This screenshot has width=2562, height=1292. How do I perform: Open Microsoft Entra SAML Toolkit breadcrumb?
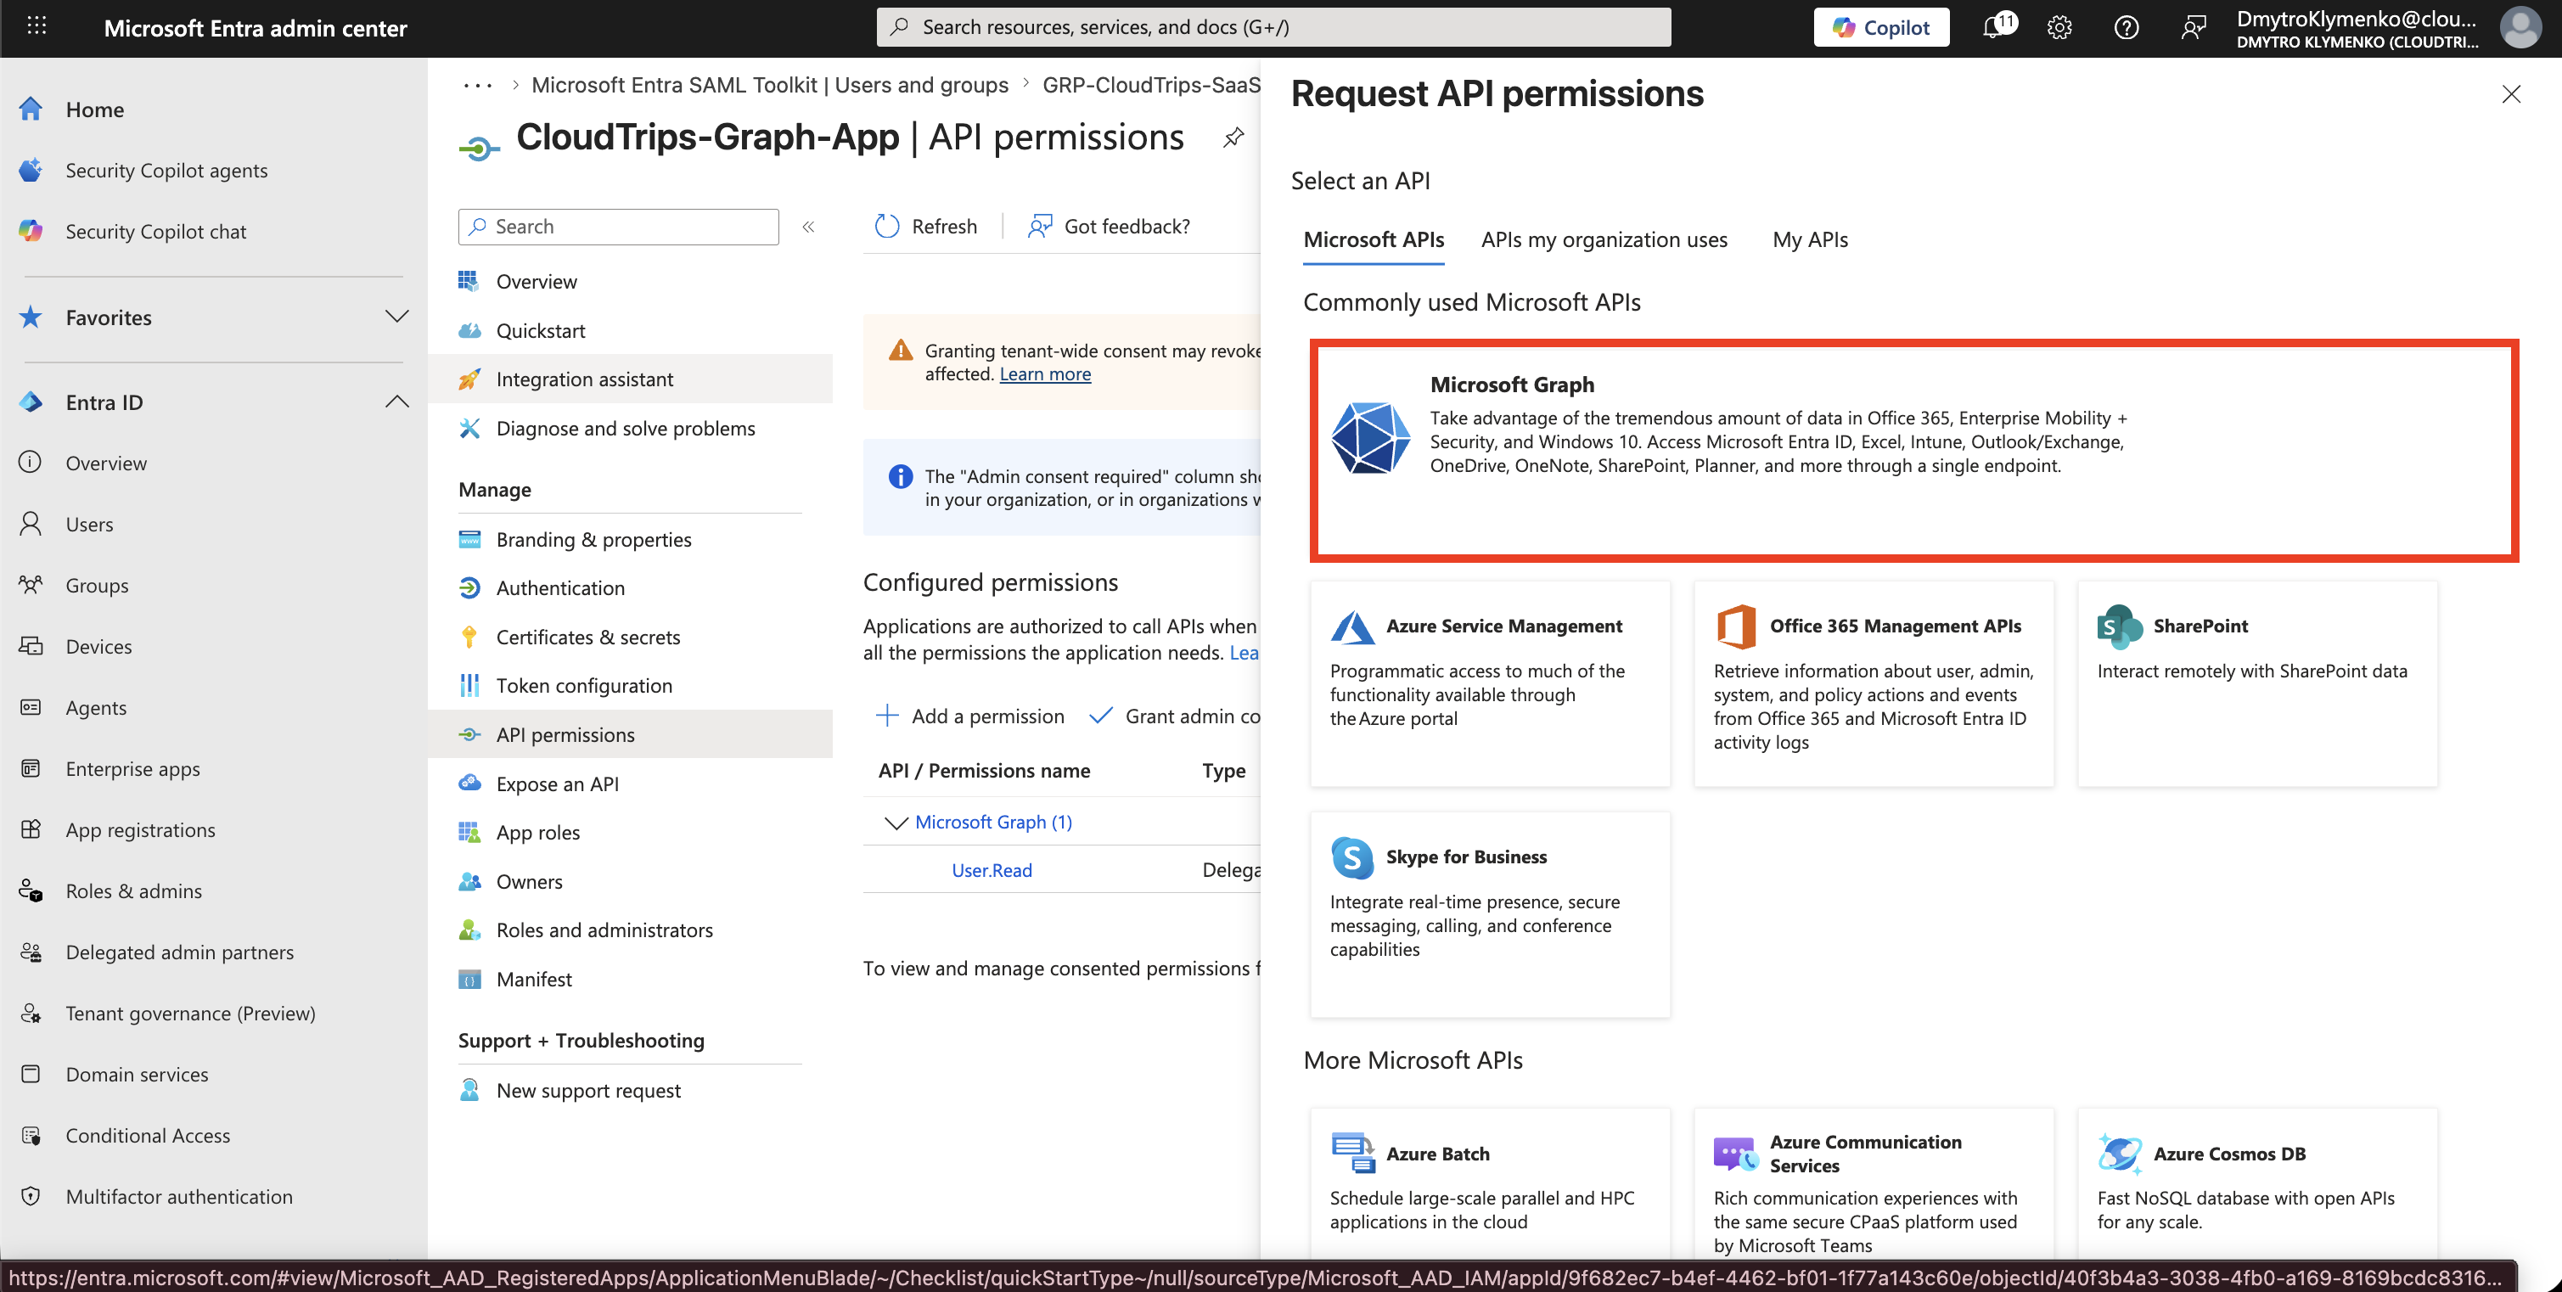point(770,86)
